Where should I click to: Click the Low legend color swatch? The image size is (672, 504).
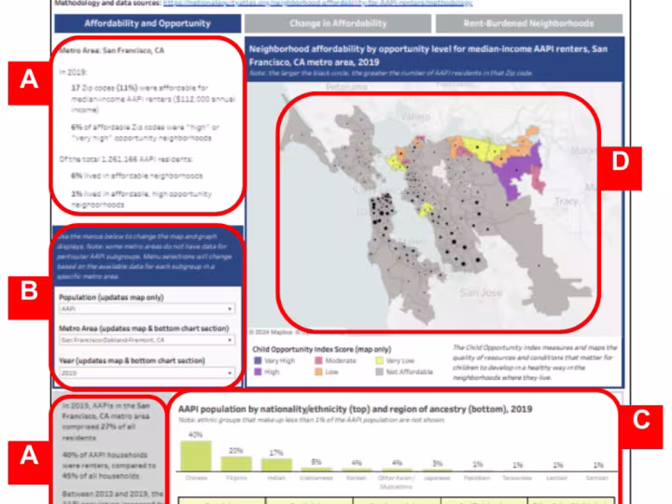pos(318,372)
